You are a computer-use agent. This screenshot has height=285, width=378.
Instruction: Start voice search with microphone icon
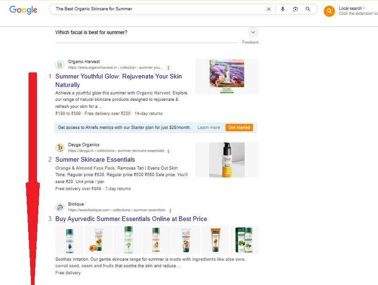tap(283, 9)
